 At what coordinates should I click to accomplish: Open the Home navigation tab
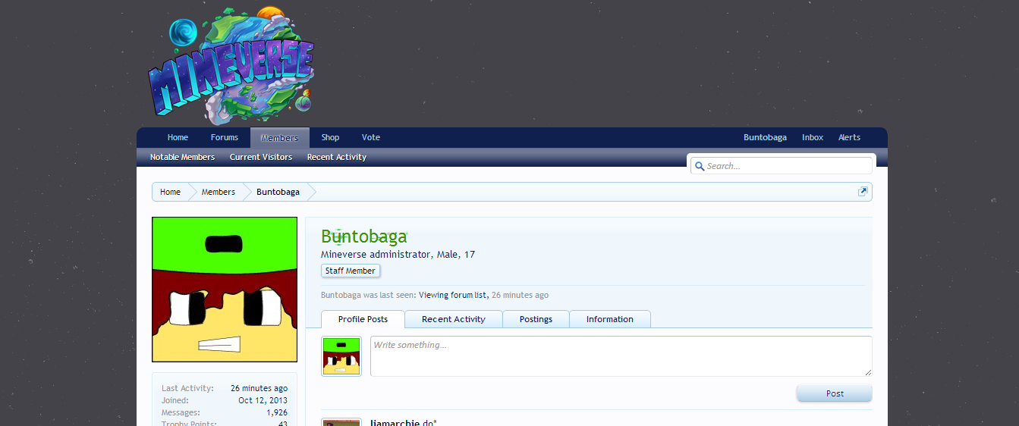[178, 137]
